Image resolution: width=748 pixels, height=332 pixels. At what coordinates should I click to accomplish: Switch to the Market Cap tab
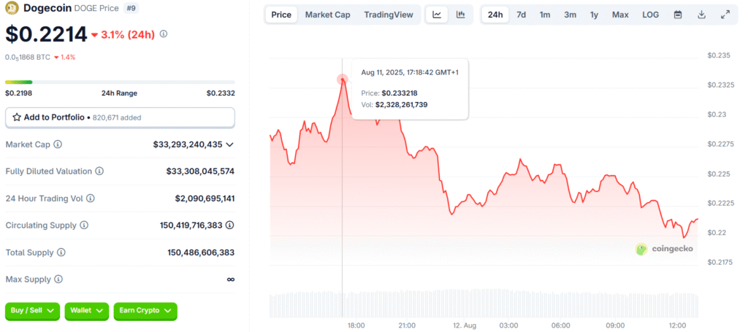pyautogui.click(x=327, y=15)
